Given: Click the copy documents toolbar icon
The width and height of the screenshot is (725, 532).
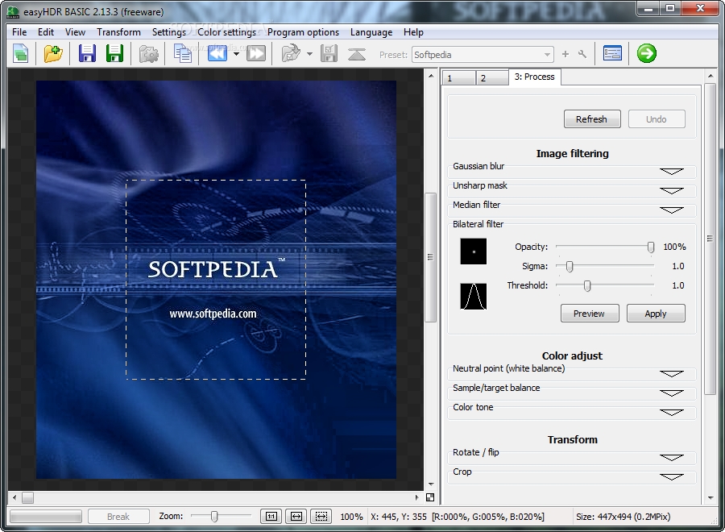Looking at the screenshot, I should click(183, 54).
